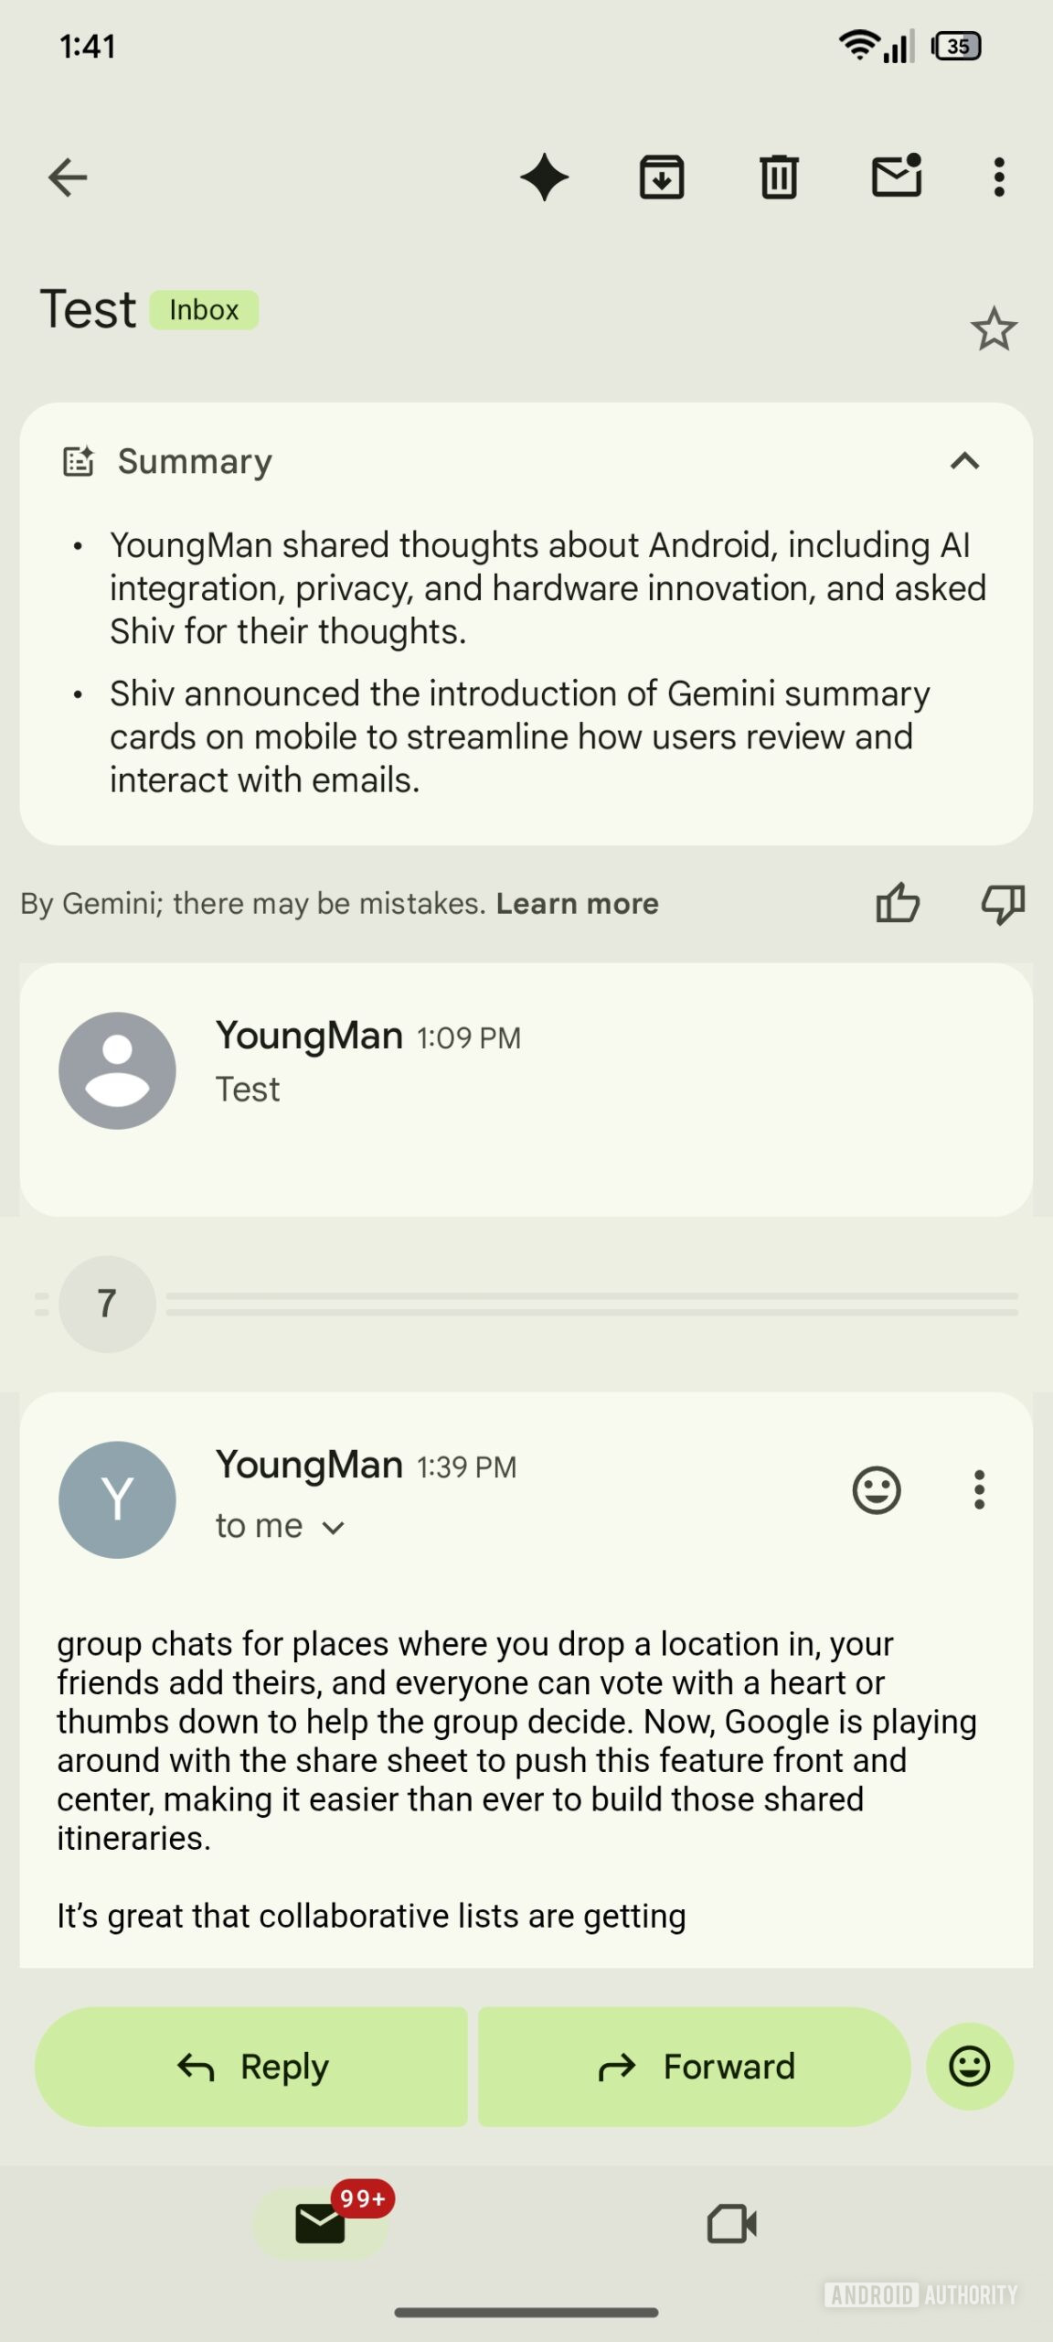Switch to the Meet video tab
Screen dimensions: 1053x2342
[732, 2223]
